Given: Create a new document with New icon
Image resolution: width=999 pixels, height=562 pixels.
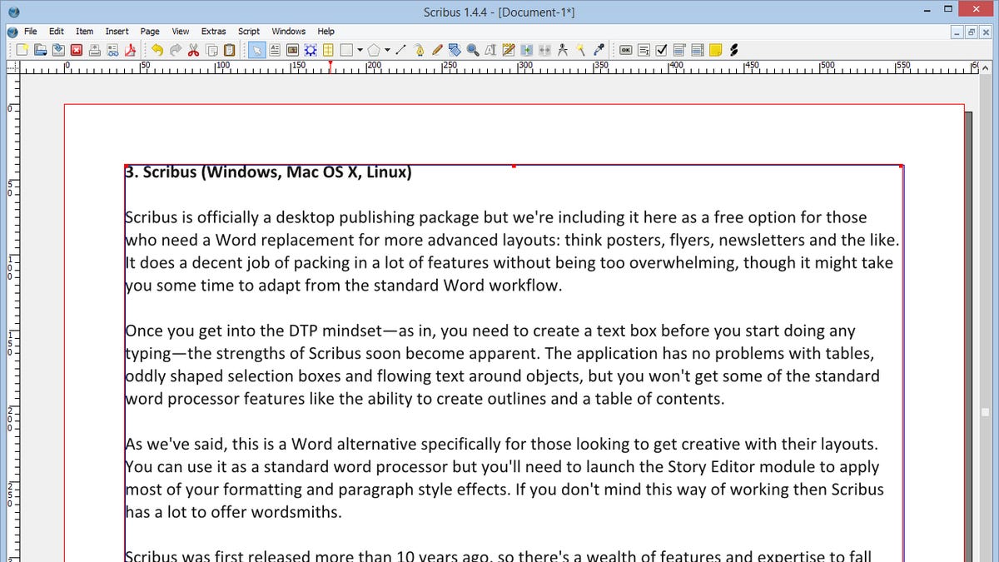Looking at the screenshot, I should [22, 50].
